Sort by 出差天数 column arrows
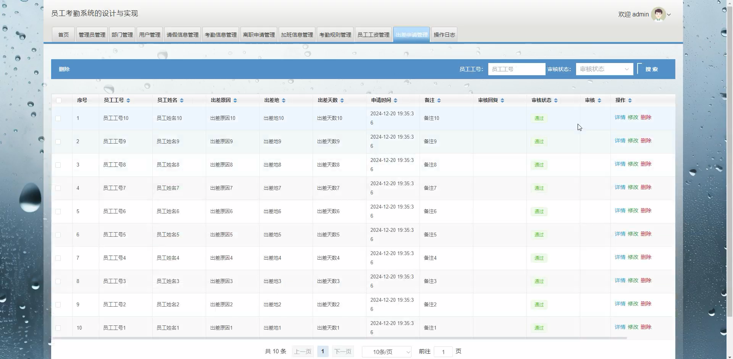Image resolution: width=733 pixels, height=359 pixels. [x=342, y=100]
